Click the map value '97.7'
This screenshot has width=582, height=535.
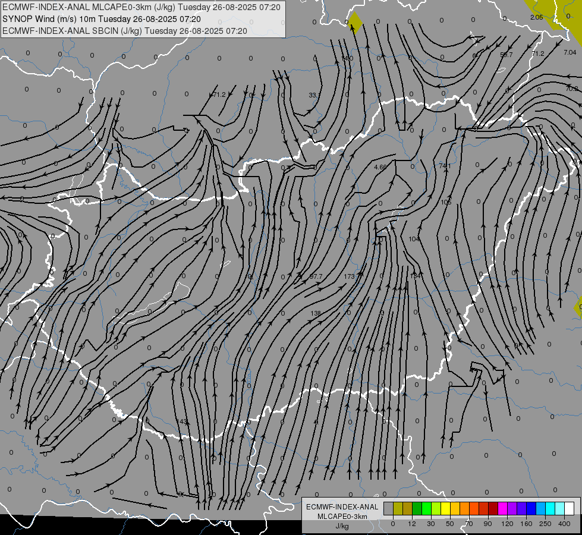(316, 277)
